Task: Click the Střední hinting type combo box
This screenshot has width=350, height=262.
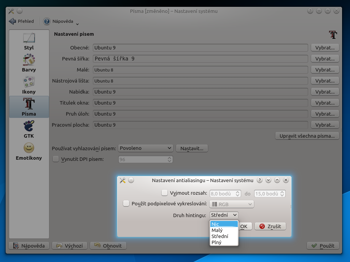Action: coord(224,215)
